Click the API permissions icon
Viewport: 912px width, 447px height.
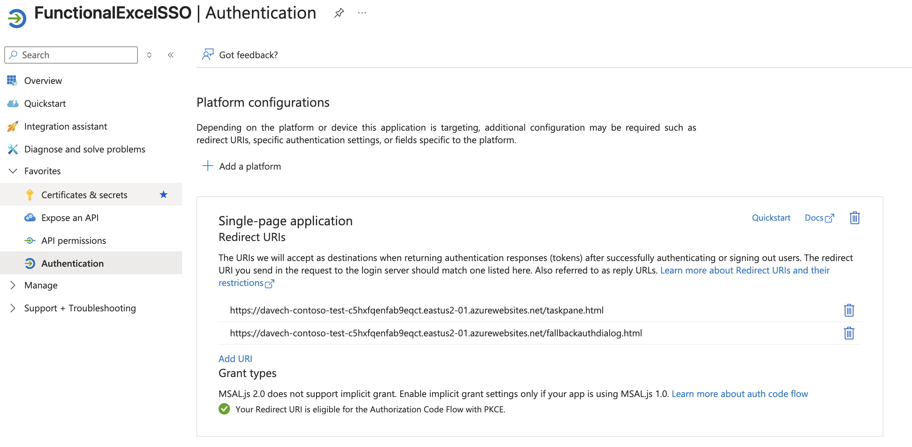click(30, 241)
